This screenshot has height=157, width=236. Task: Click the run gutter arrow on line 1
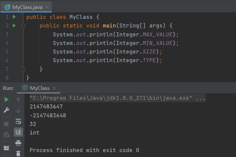(14, 17)
